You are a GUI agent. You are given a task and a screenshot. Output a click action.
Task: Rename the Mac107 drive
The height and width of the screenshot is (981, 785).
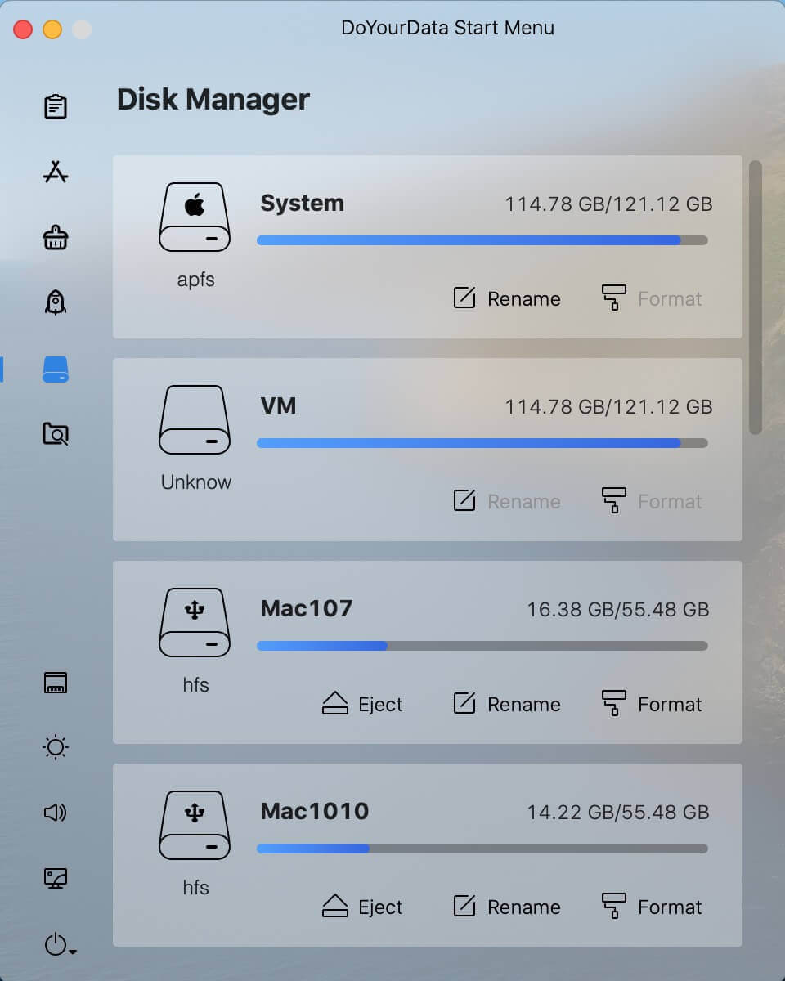click(507, 704)
